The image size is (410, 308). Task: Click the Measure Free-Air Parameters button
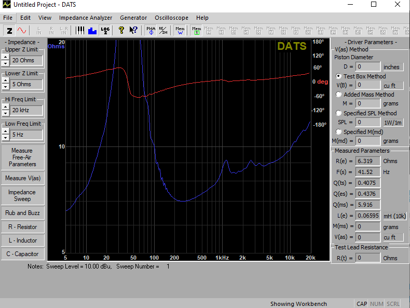[x=22, y=157]
